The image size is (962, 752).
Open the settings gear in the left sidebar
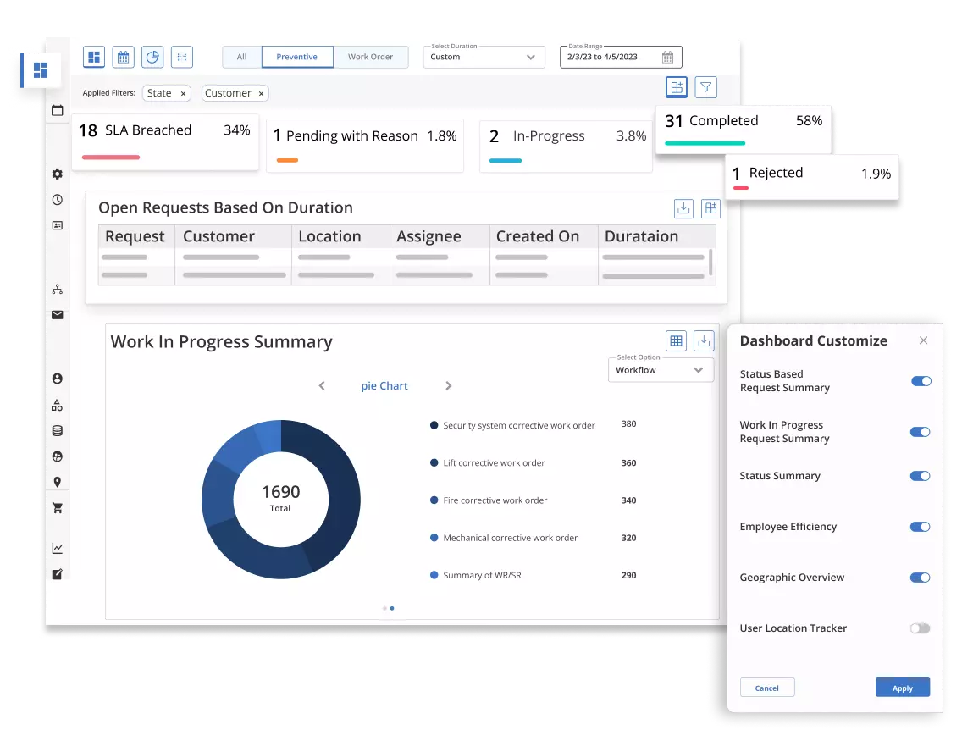point(57,174)
